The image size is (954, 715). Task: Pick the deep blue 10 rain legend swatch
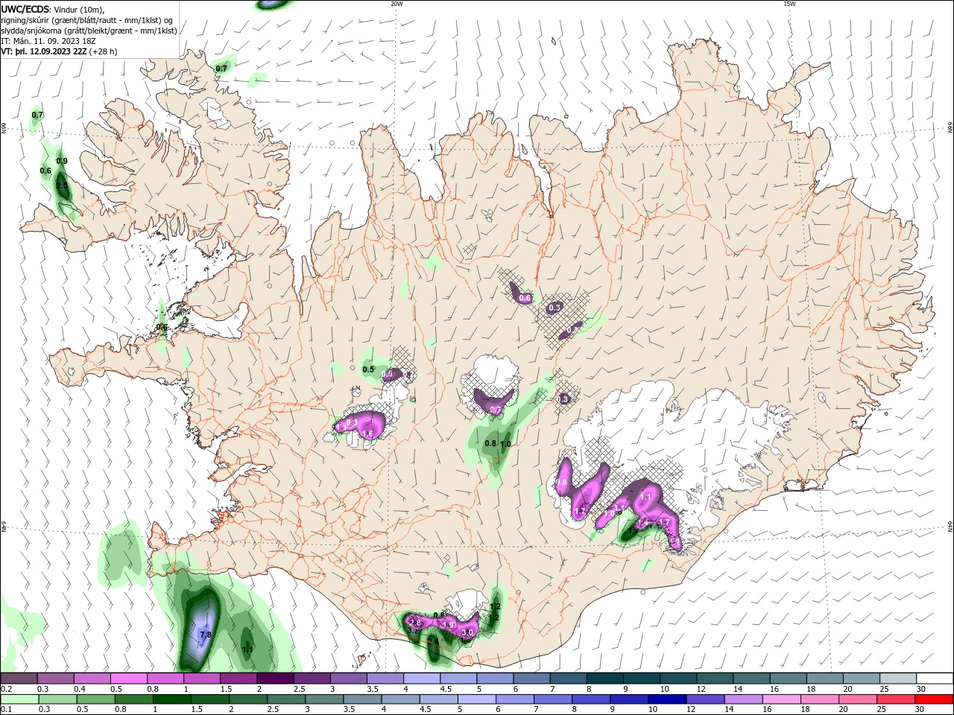(667, 699)
